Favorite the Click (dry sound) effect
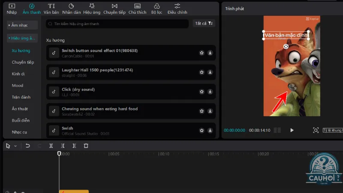343x193 pixels. point(202,92)
